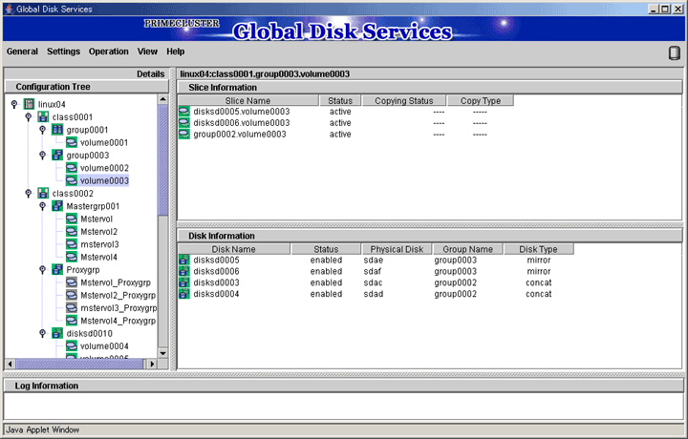Viewport: 688px width, 439px height.
Task: Click the Group Name column header
Action: (x=467, y=249)
